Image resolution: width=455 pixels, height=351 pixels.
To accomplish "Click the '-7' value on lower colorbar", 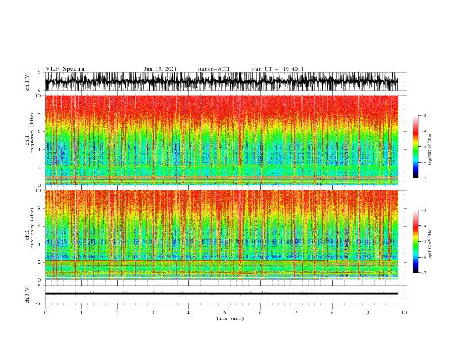I will 423,273.
